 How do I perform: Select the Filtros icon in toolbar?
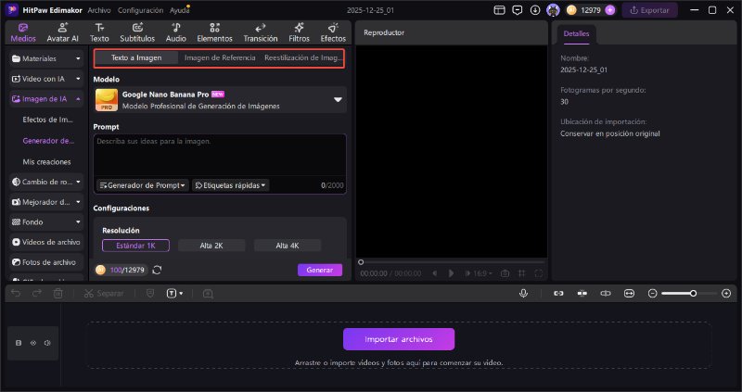point(299,32)
